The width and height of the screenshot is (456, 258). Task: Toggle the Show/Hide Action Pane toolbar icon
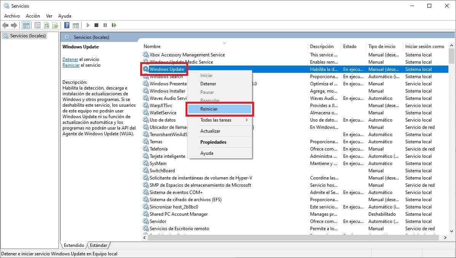[76, 25]
